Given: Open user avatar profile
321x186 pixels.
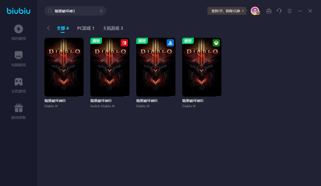Looking at the screenshot, I should point(255,11).
